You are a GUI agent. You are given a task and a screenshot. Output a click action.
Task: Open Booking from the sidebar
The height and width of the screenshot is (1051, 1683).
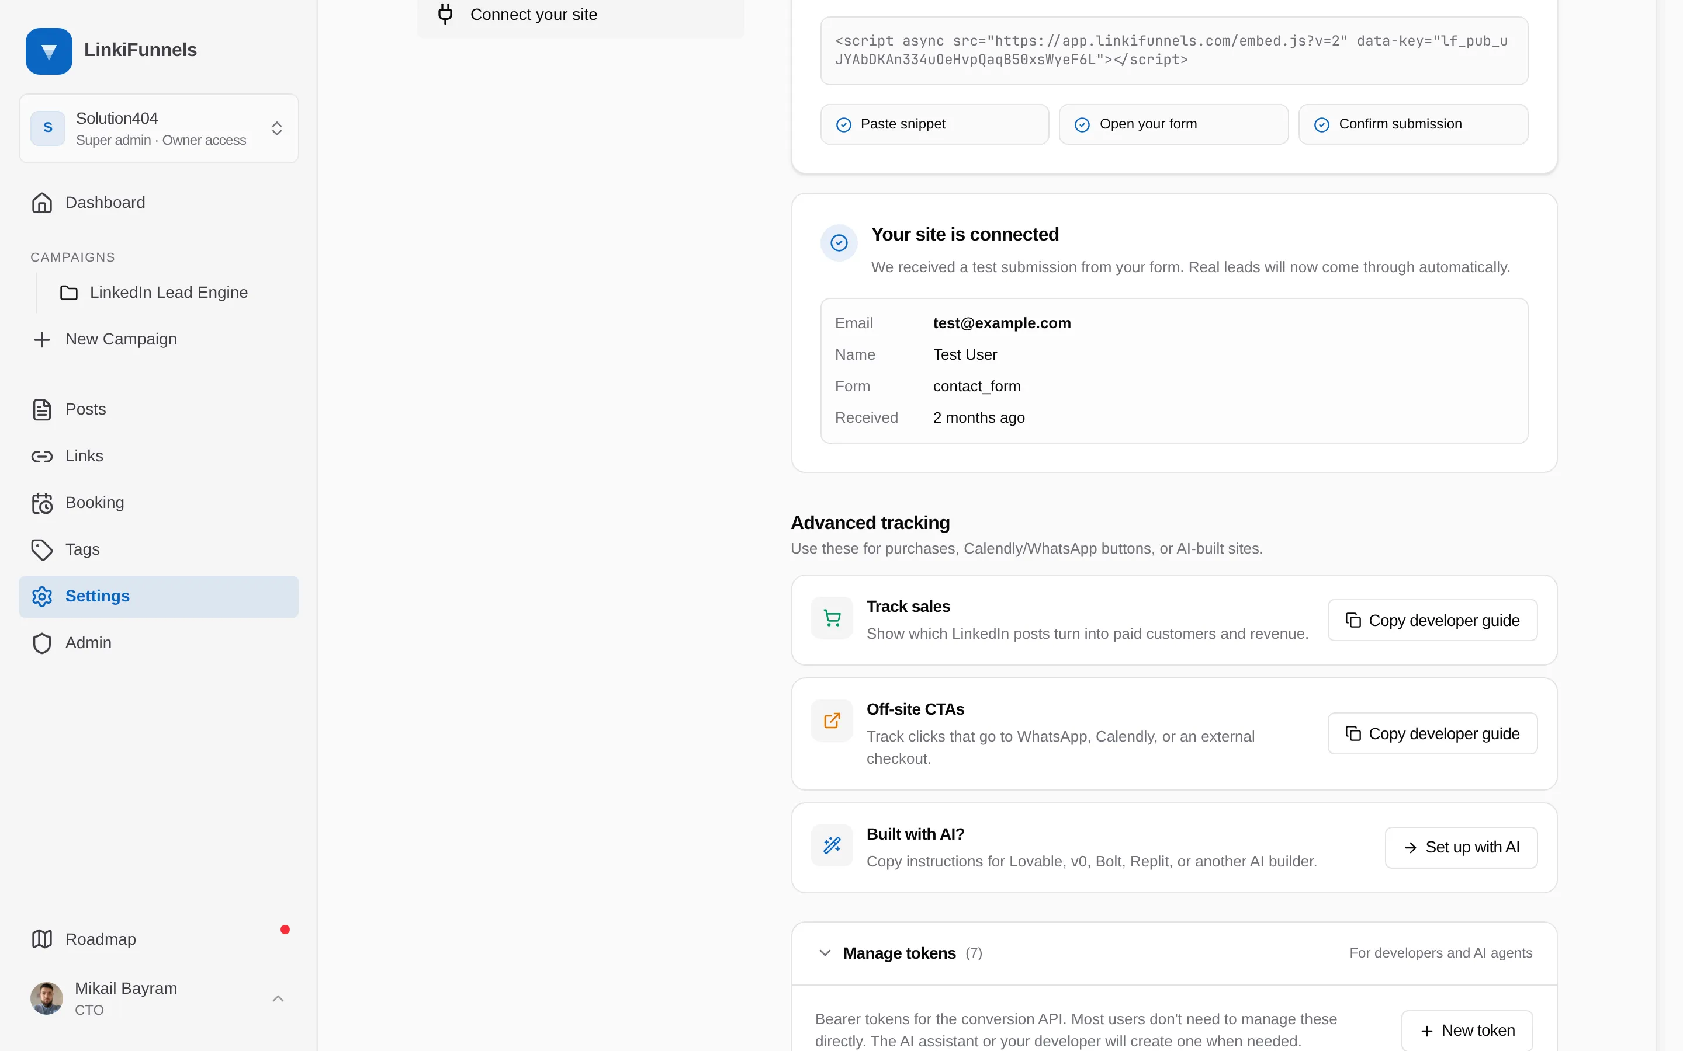point(158,503)
